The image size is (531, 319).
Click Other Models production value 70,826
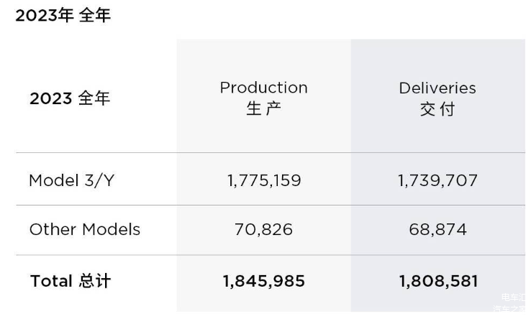(264, 230)
